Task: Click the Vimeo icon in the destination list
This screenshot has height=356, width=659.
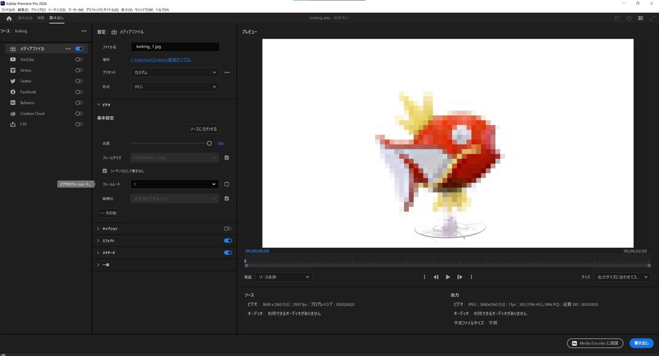Action: 13,70
